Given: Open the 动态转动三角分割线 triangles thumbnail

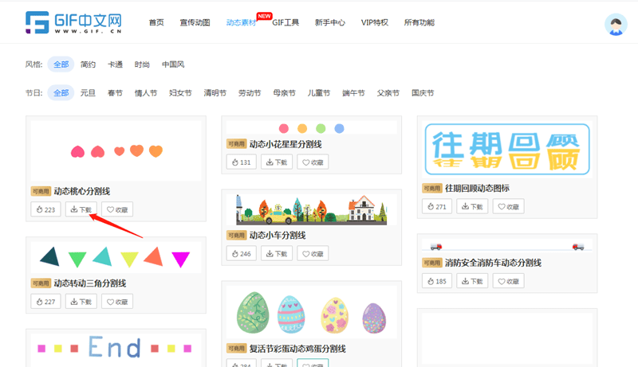Looking at the screenshot, I should coord(116,257).
